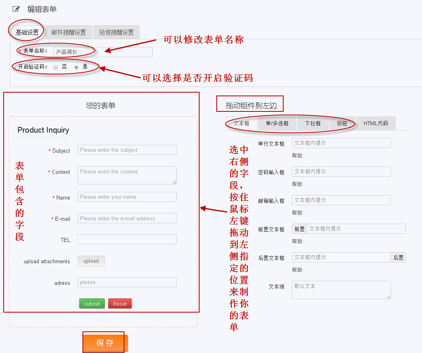
Task: Open 帮助 link under 邮箱输入框
Action: point(297,213)
